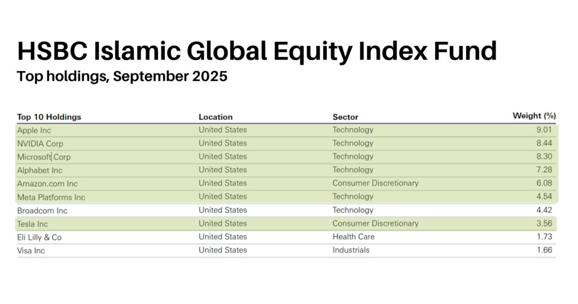Click the Amazon.com Inc holding name

[x=47, y=184]
